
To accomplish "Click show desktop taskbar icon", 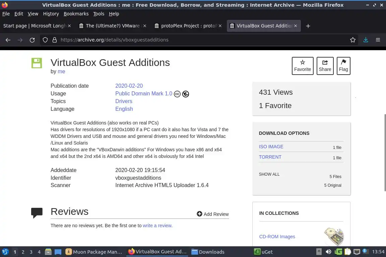I will coord(58,252).
